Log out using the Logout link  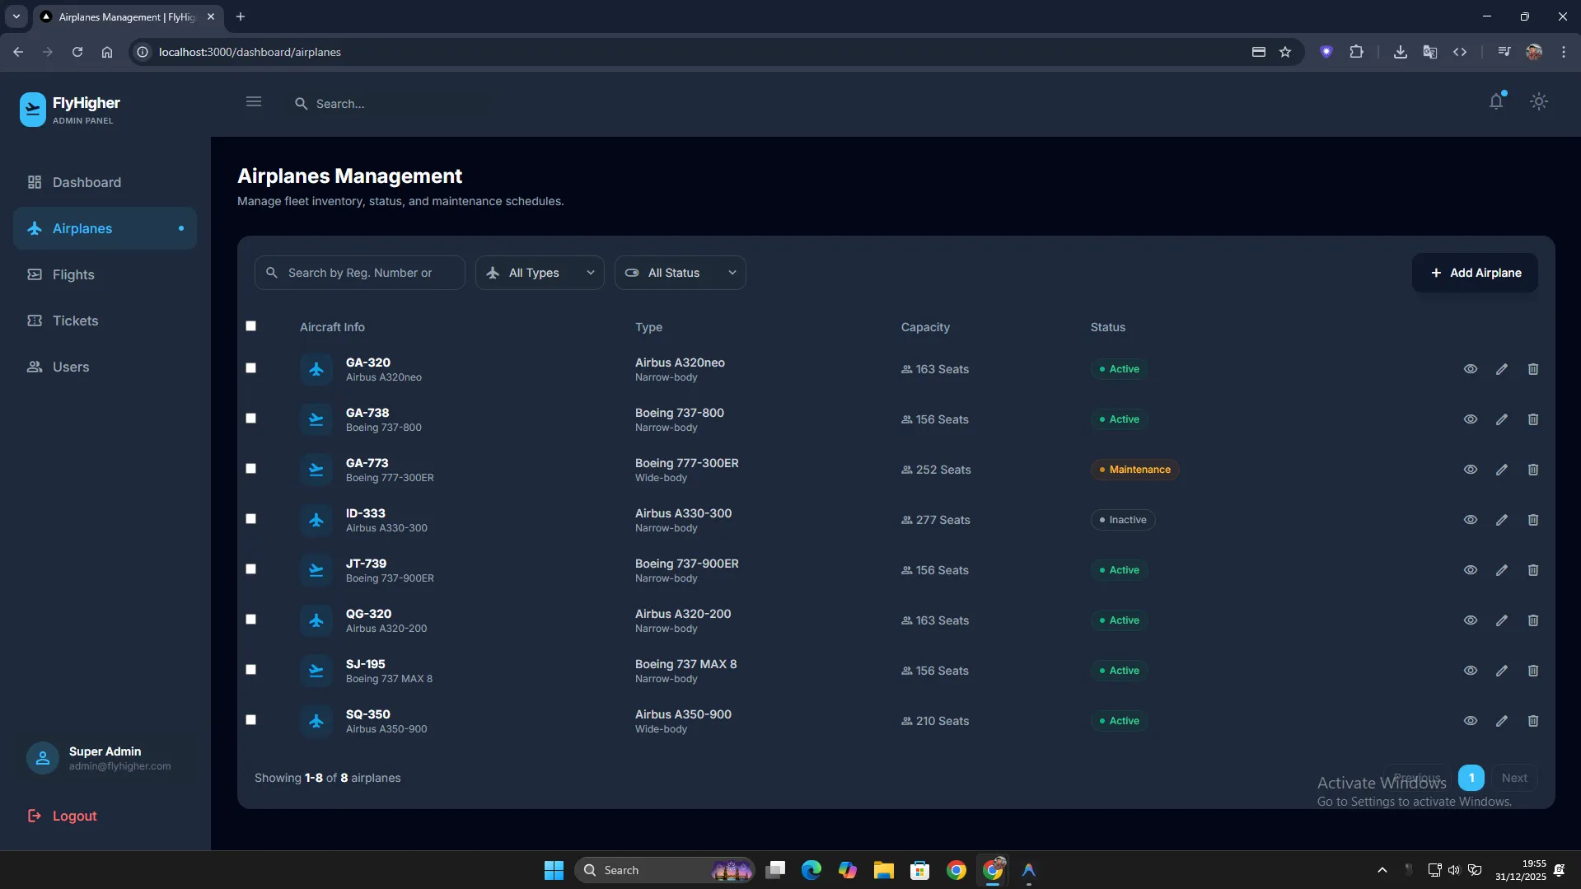click(x=74, y=816)
